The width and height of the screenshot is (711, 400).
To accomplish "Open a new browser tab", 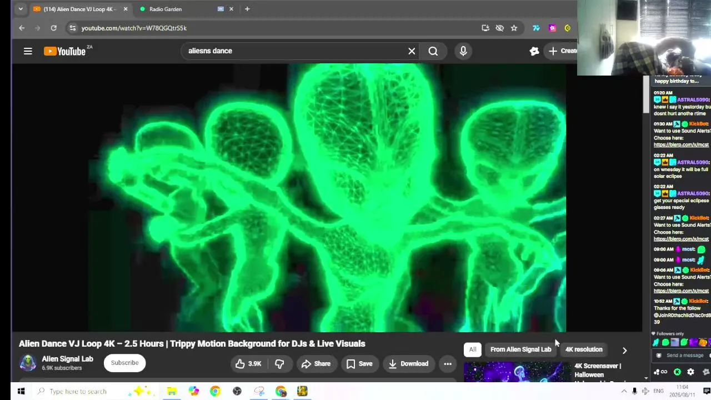I will [x=247, y=9].
